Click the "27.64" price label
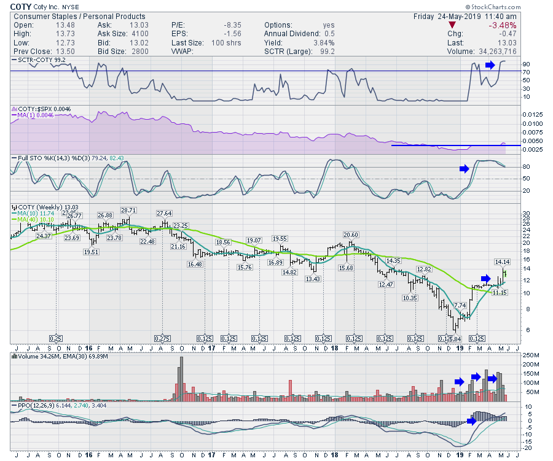This screenshot has height=461, width=553. [x=164, y=214]
